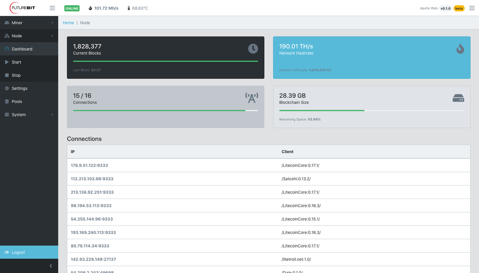
Task: Click the 1,828,377 blocks value
Action: tap(87, 46)
